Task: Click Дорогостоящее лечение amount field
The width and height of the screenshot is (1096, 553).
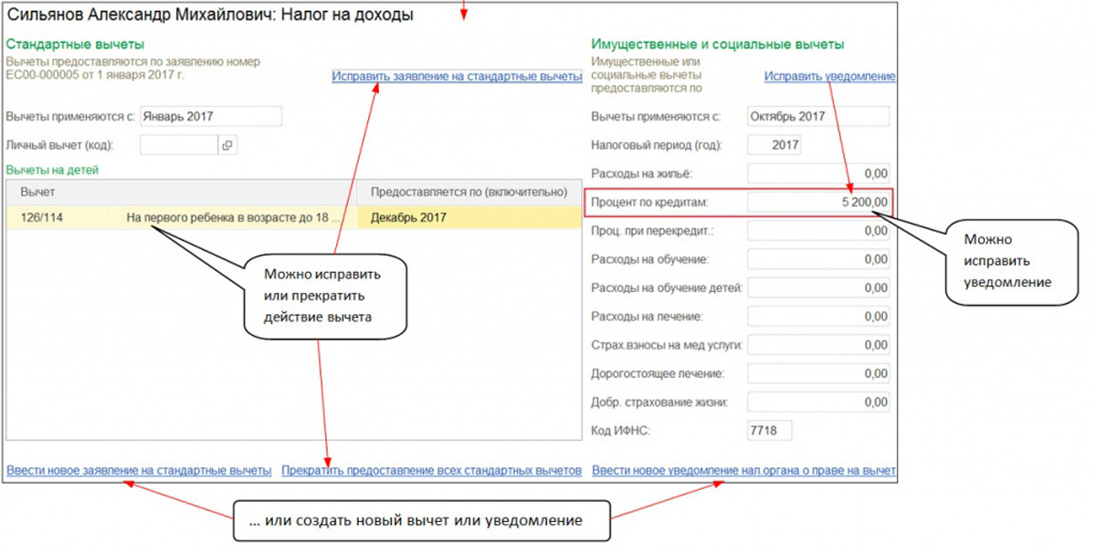Action: tap(817, 373)
